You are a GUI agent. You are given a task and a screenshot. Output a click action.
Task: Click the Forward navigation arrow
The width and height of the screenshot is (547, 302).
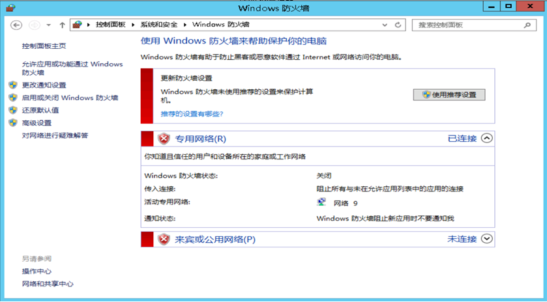tap(35, 25)
